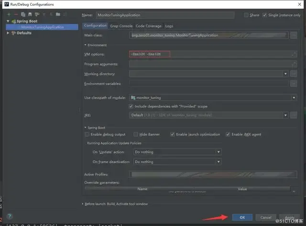Select MonitorTuningApplication in the configuration tree
Image resolution: width=306 pixels, height=226 pixels.
(42, 27)
